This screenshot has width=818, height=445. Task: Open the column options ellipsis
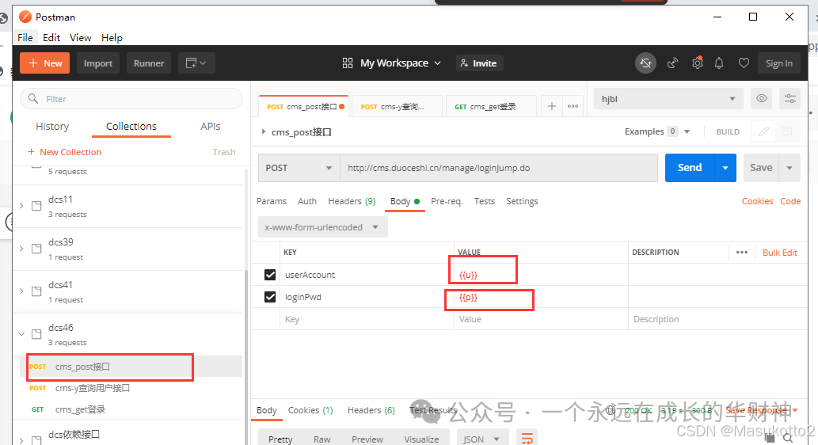point(742,253)
